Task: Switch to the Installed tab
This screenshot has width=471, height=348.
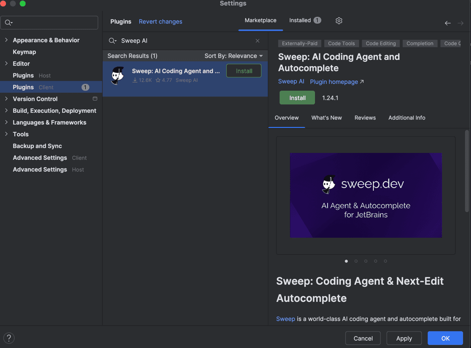Action: click(x=300, y=20)
